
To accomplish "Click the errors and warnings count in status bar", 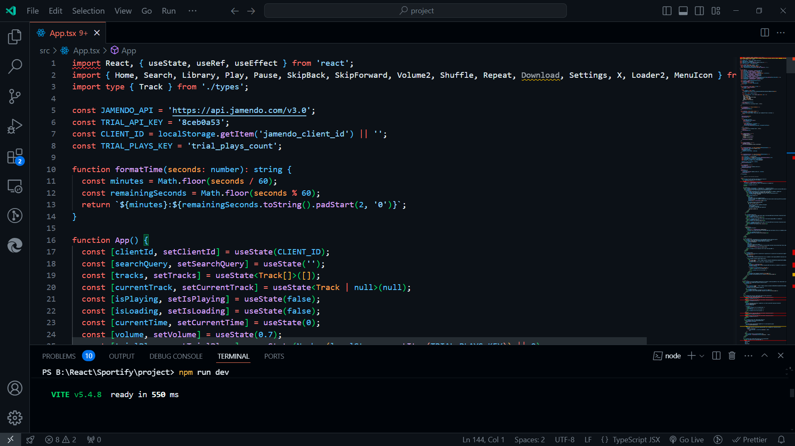I will click(60, 439).
